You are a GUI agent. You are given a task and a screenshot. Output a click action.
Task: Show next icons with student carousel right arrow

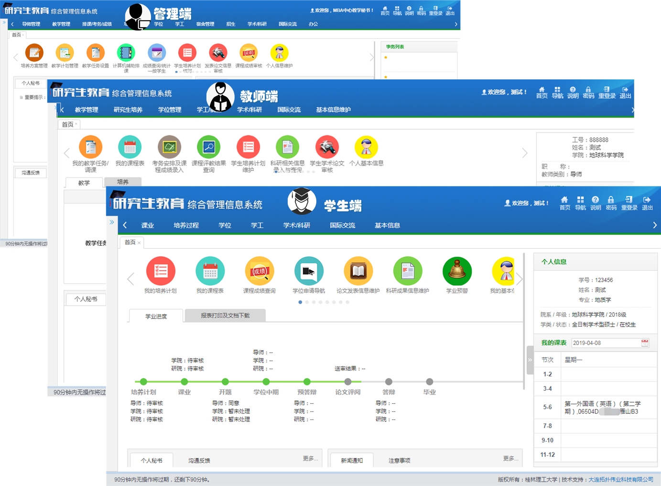coord(520,279)
